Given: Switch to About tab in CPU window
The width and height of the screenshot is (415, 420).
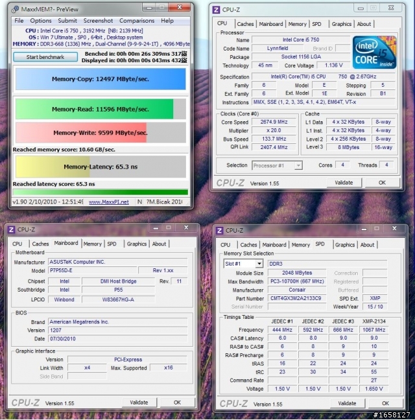Looking at the screenshot, I should (x=364, y=24).
